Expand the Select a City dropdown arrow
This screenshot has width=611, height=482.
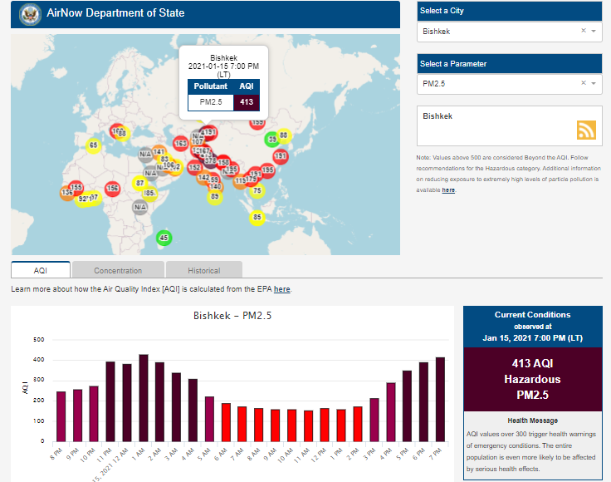(594, 31)
